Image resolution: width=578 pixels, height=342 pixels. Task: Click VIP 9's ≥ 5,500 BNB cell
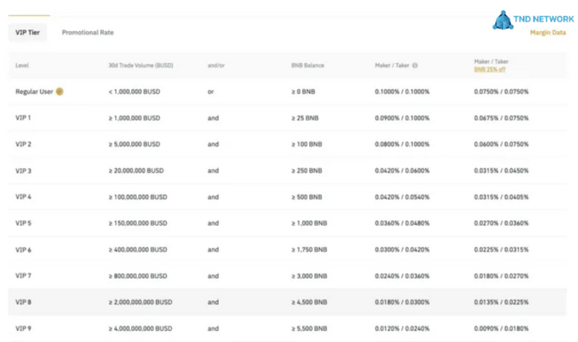(x=309, y=328)
